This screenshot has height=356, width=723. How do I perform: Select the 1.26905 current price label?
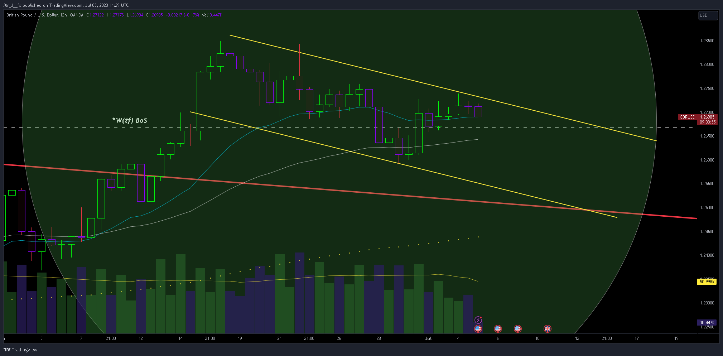point(707,117)
